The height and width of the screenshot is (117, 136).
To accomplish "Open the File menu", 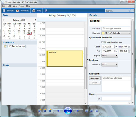I will [4, 6].
